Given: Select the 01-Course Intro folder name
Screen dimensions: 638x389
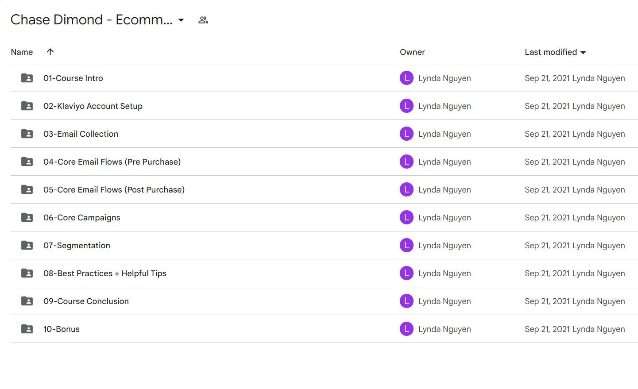Looking at the screenshot, I should coord(73,78).
